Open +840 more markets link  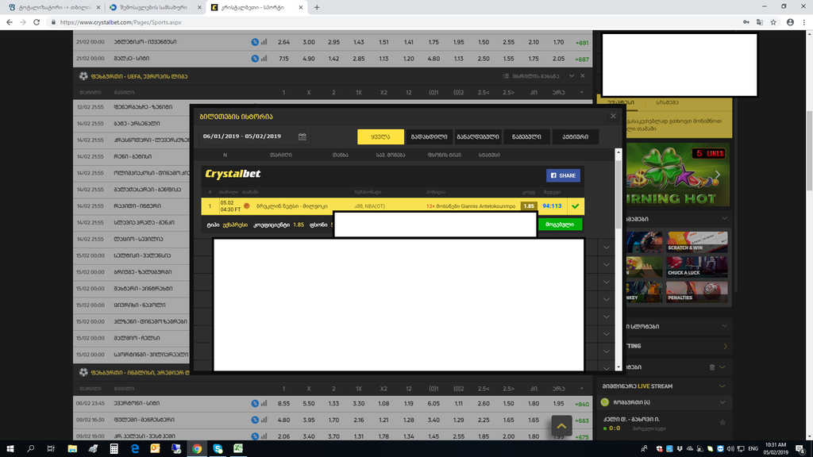tap(582, 404)
